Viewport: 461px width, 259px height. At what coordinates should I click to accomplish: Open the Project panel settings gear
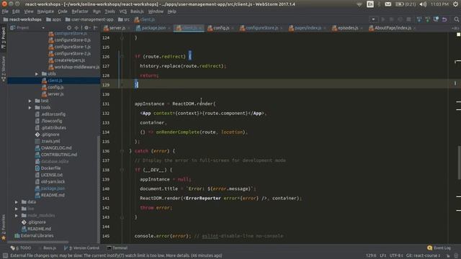point(87,27)
